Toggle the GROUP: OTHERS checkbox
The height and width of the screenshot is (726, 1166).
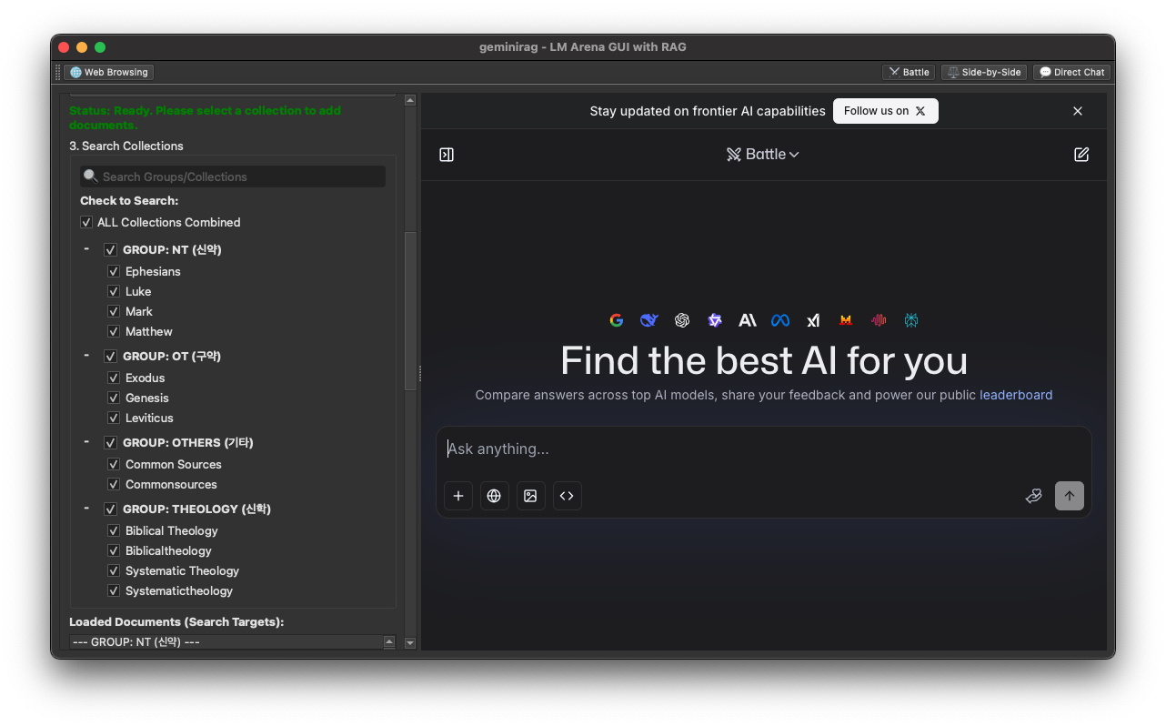pos(111,442)
